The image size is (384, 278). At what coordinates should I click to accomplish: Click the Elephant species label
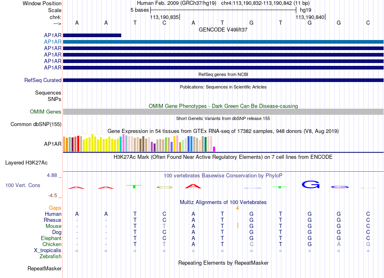click(x=51, y=238)
